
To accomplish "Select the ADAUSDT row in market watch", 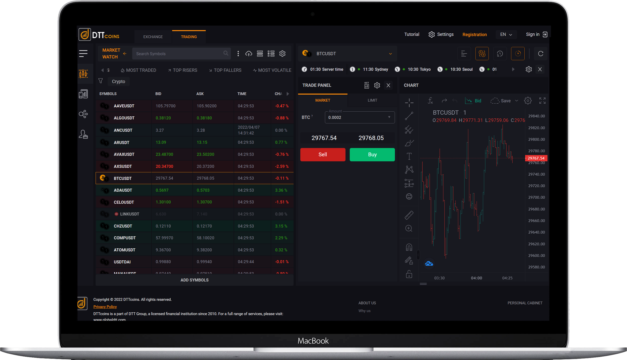I will click(x=194, y=190).
